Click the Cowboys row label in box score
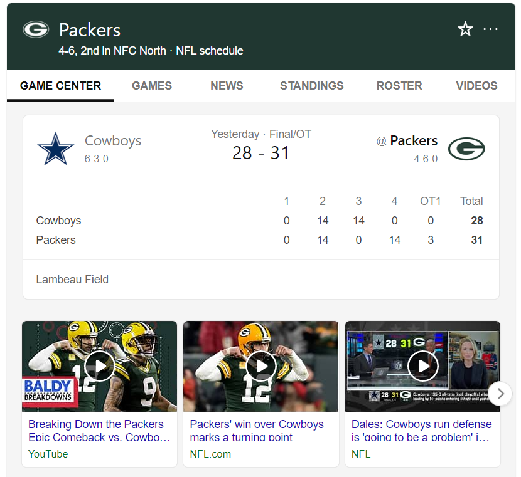521x477 pixels. pos(58,221)
